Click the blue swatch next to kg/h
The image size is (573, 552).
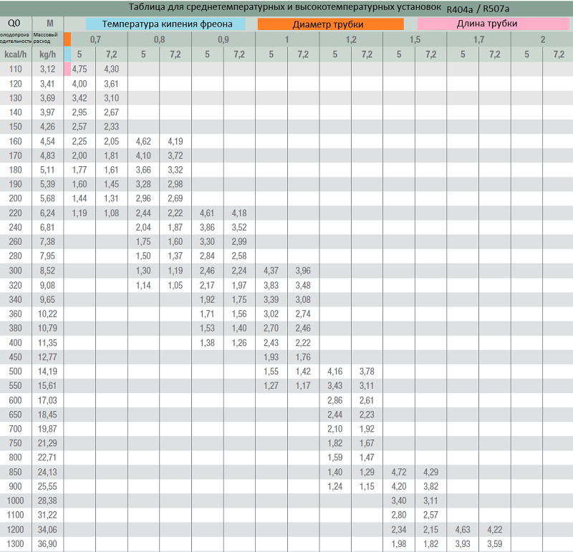click(x=67, y=54)
